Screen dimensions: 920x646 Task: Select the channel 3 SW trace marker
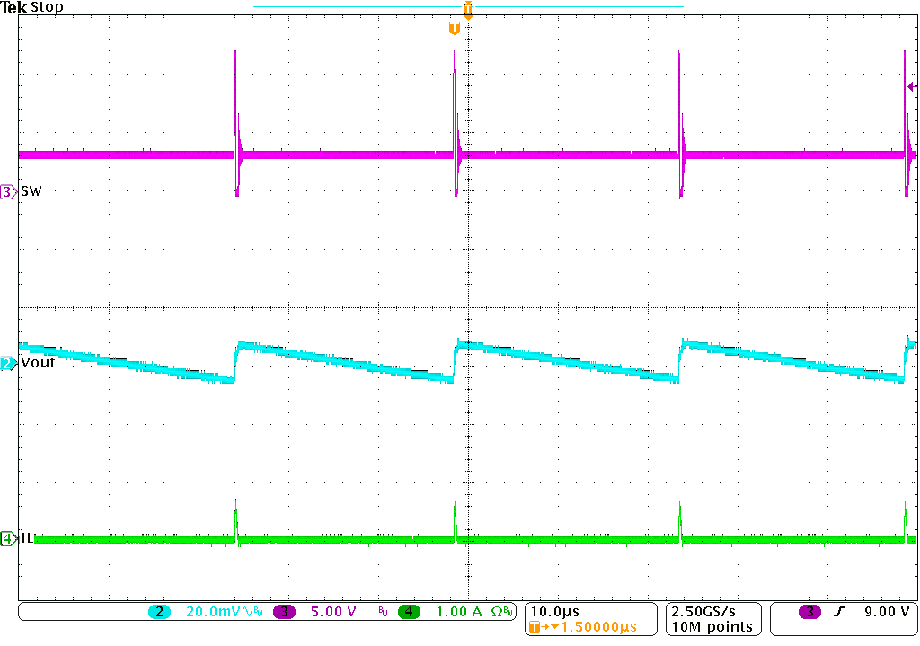pos(7,191)
